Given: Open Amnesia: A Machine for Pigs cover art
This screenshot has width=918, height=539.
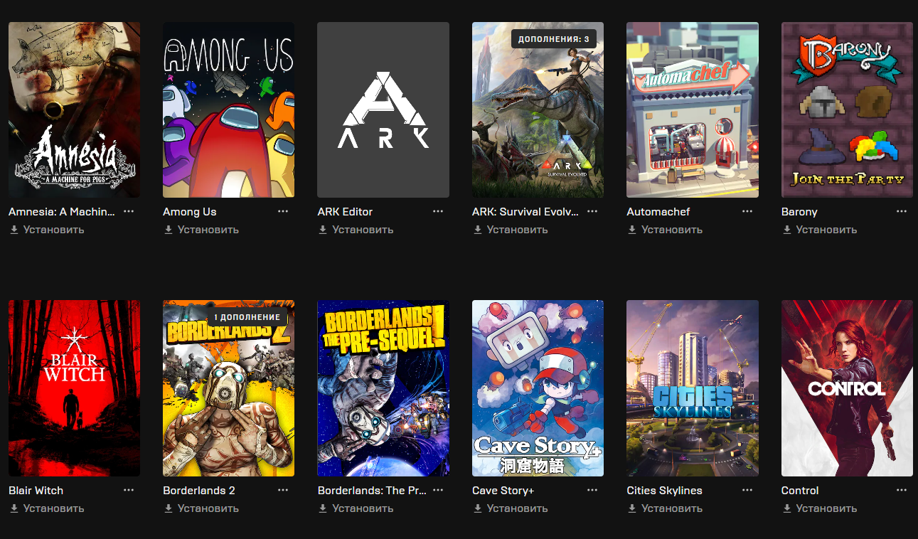Looking at the screenshot, I should pyautogui.click(x=74, y=110).
